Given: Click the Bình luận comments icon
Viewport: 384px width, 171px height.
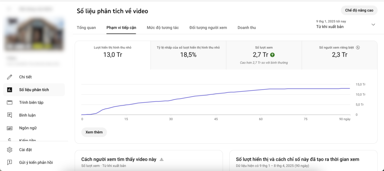Looking at the screenshot, I should coord(10,115).
